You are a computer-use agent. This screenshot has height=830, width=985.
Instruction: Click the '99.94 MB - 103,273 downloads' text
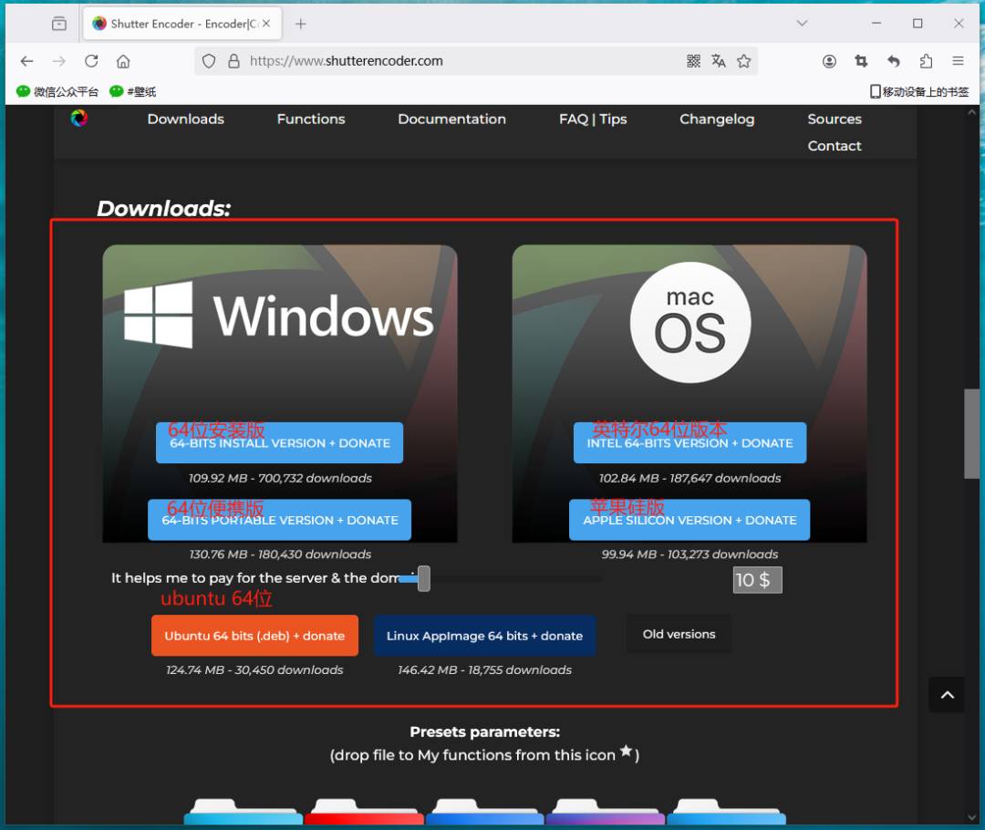(689, 555)
